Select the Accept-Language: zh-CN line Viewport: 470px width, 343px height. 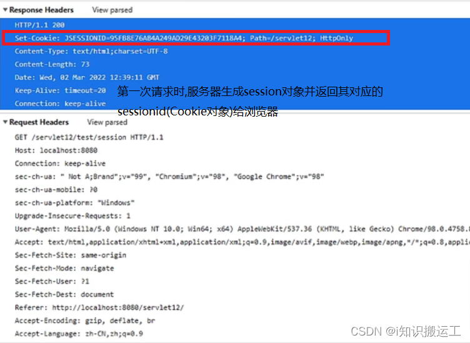tap(79, 334)
